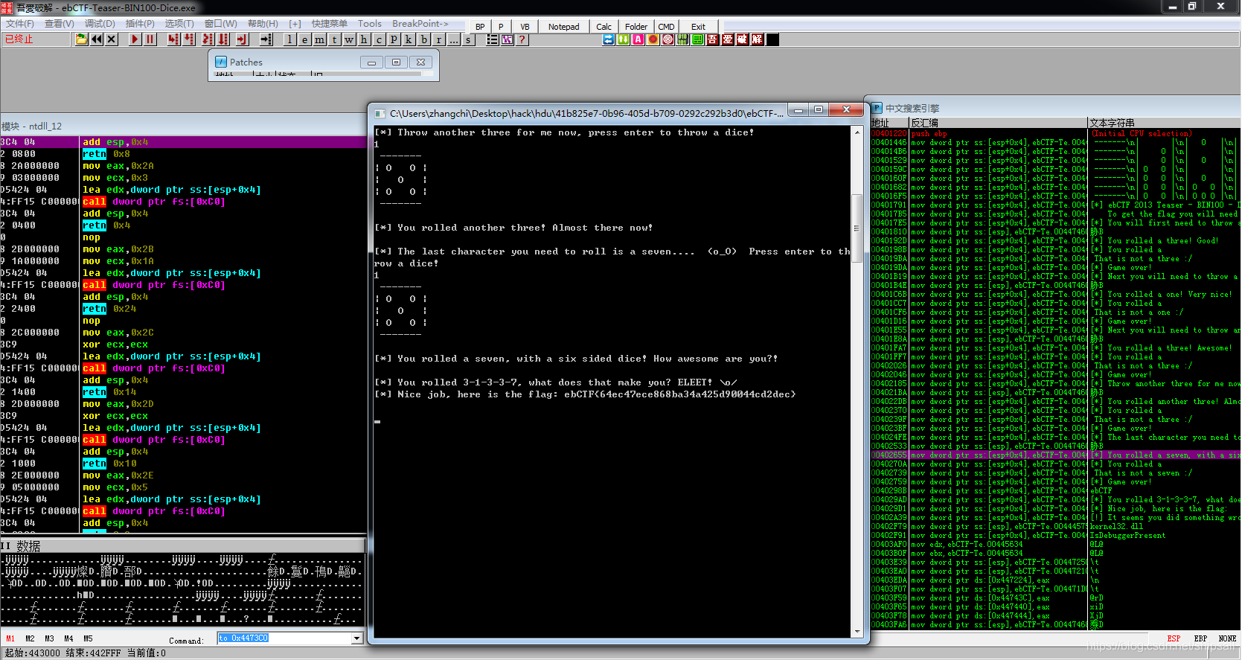Click the Command input field
1242x660 pixels.
click(x=284, y=638)
